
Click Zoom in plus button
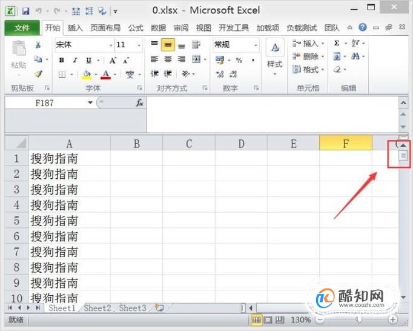392,320
